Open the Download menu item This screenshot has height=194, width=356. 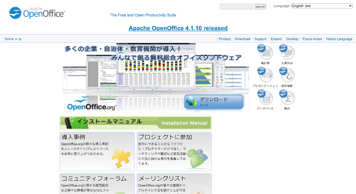(x=243, y=39)
